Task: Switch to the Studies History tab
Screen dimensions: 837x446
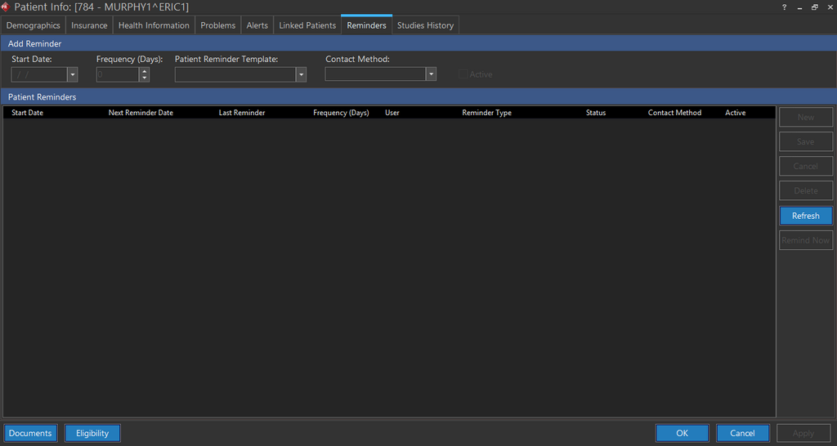Action: click(425, 25)
